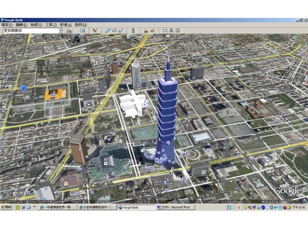Viewport: 308px width, 231px height.
Task: Select the add path tool
Action: pos(114,31)
